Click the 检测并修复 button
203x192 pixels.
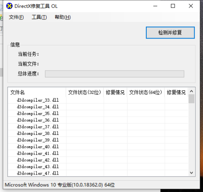170,33
